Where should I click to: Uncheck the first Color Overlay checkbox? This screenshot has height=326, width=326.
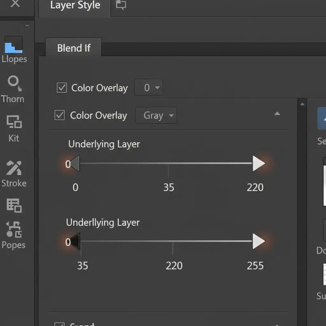click(x=62, y=88)
